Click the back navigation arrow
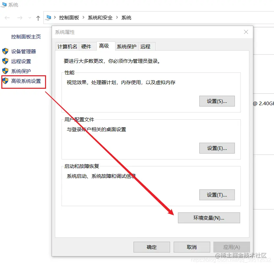274x266 pixels. (x=7, y=18)
